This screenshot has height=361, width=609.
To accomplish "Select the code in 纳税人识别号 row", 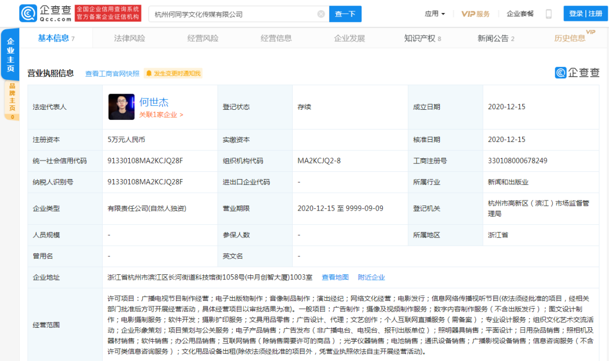I will [x=145, y=182].
